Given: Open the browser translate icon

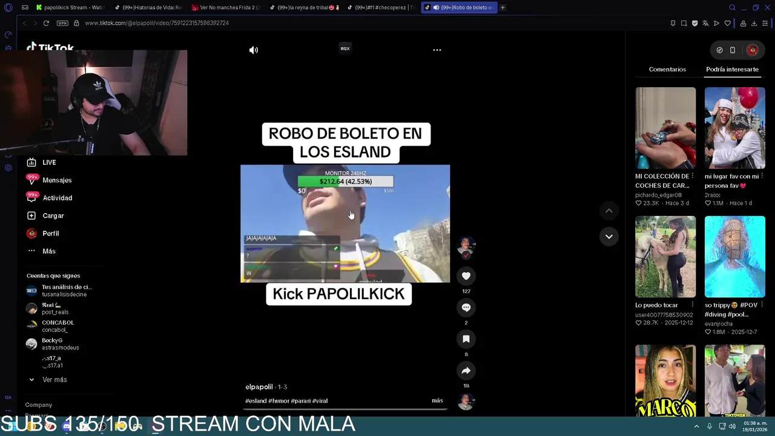Looking at the screenshot, I should point(705,23).
